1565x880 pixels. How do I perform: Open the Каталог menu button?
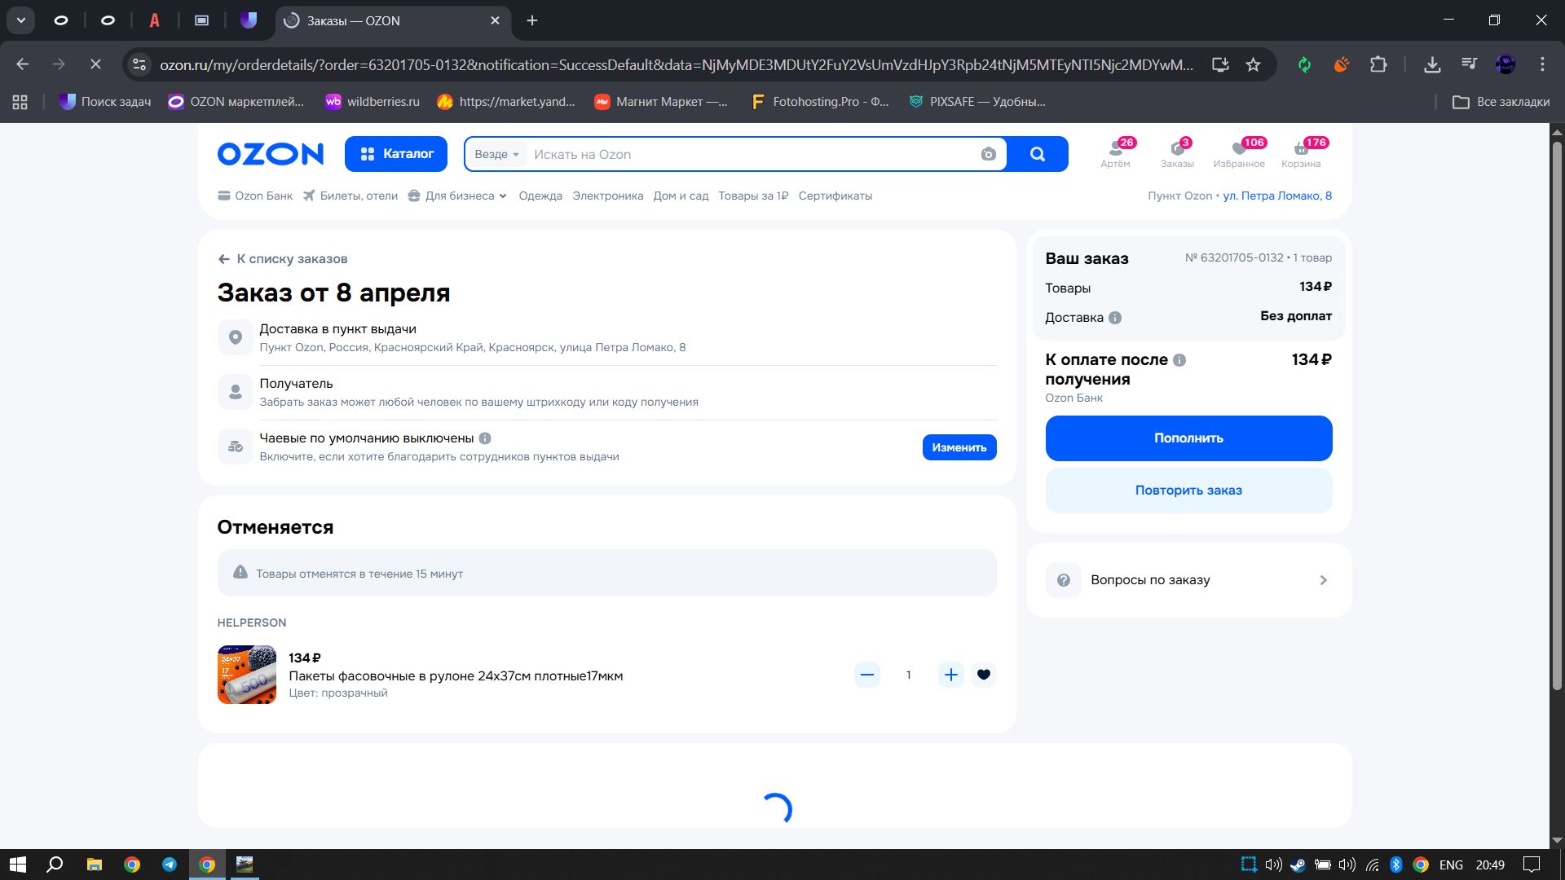click(395, 154)
